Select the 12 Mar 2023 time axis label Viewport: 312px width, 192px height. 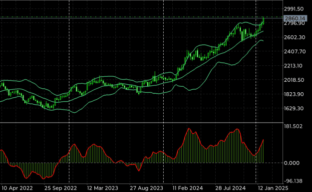[102, 188]
